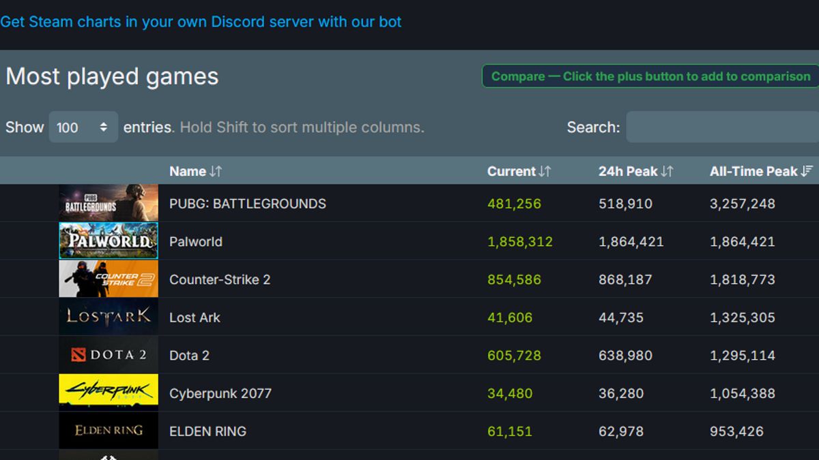Click the Dota 2 logo image

[108, 355]
